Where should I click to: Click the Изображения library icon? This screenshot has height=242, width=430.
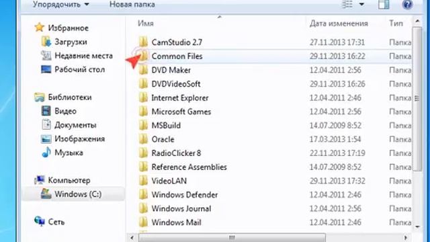(x=46, y=139)
